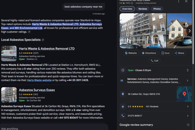This screenshot has height=130, width=195.
Task: Click the Website globe icon
Action: 126,53
